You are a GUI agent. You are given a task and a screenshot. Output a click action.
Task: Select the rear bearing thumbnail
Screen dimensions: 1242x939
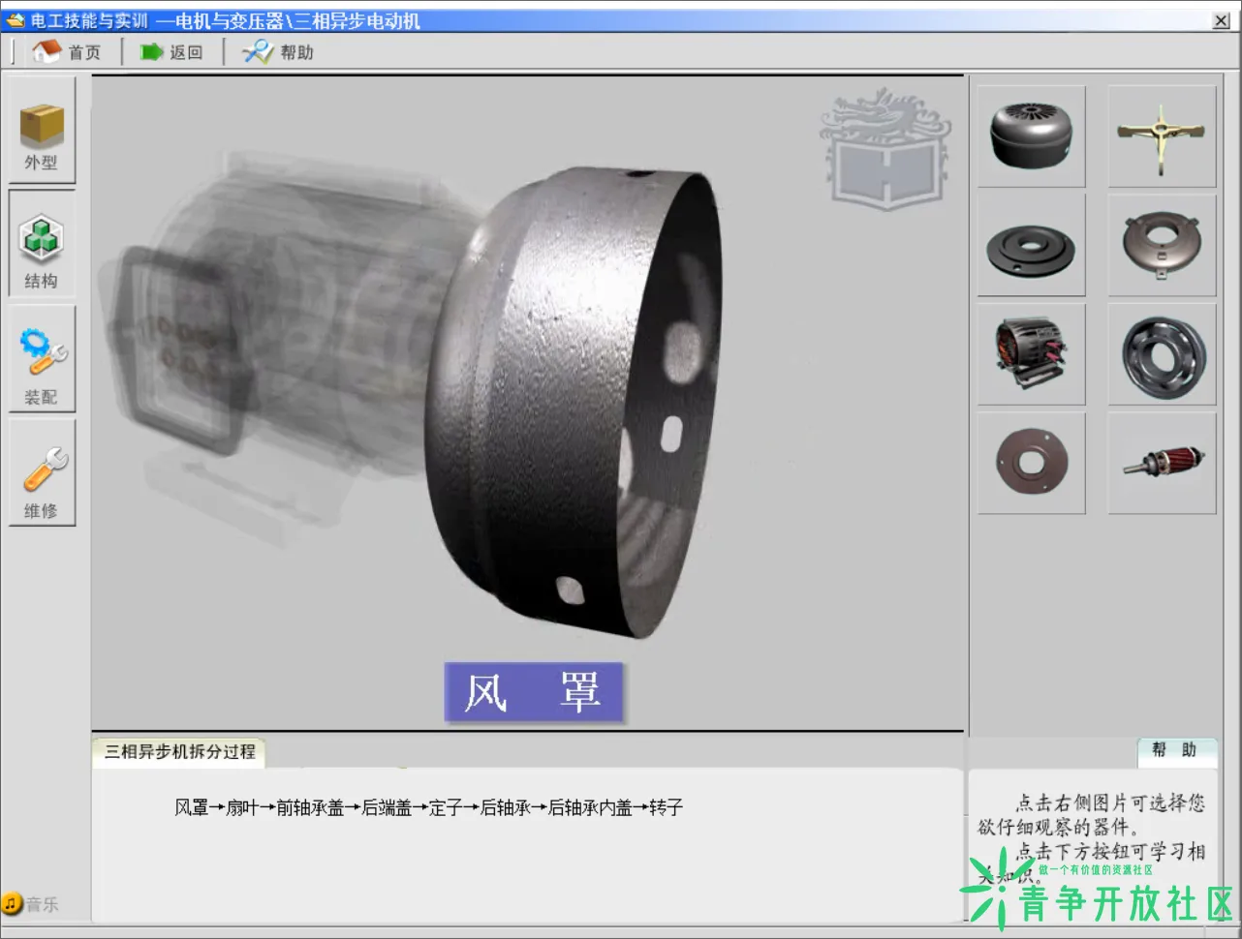click(1162, 353)
